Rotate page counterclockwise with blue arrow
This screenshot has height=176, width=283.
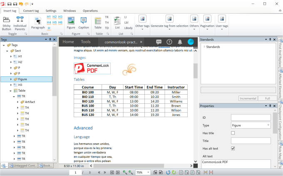pos(168,172)
